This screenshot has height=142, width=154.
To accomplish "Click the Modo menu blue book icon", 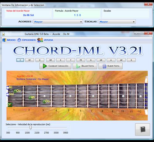I will (4, 40).
